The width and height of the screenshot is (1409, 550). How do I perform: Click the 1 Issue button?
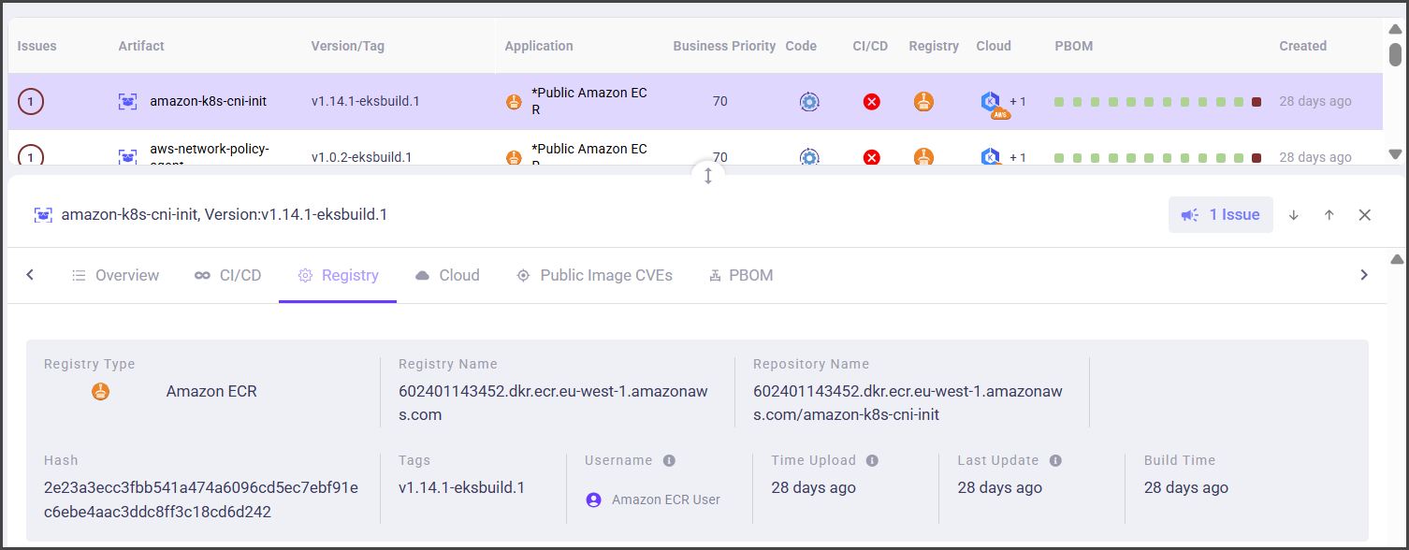1220,215
